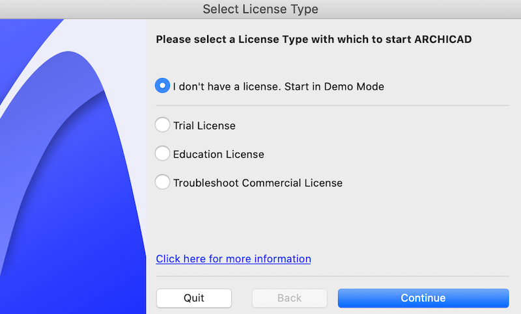
Task: Click the 'Education License' label text
Action: (218, 155)
